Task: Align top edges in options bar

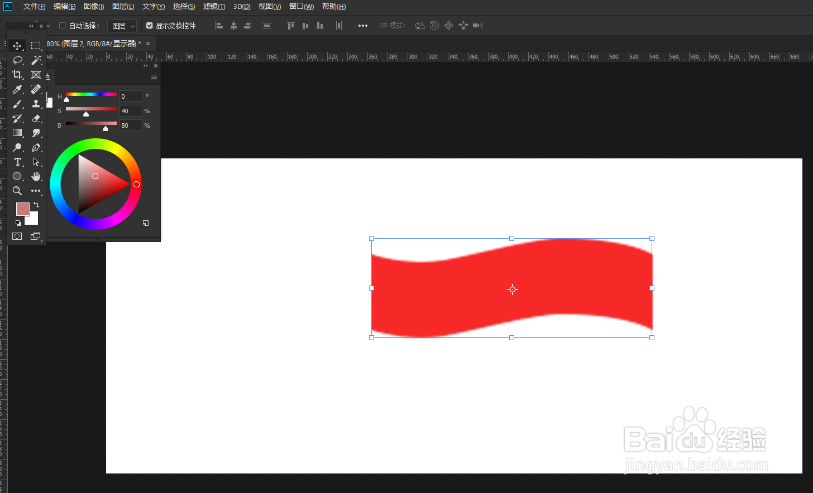Action: pos(290,26)
